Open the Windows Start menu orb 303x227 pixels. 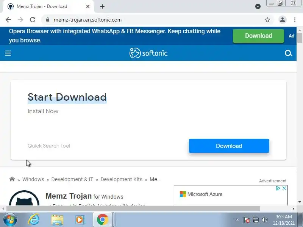[x=10, y=220]
